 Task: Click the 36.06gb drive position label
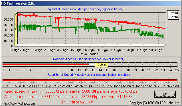tap(63, 50)
